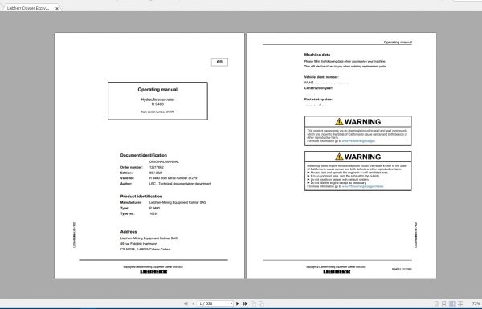
Task: Click the 'Product identification' heading
Action: 141,197
